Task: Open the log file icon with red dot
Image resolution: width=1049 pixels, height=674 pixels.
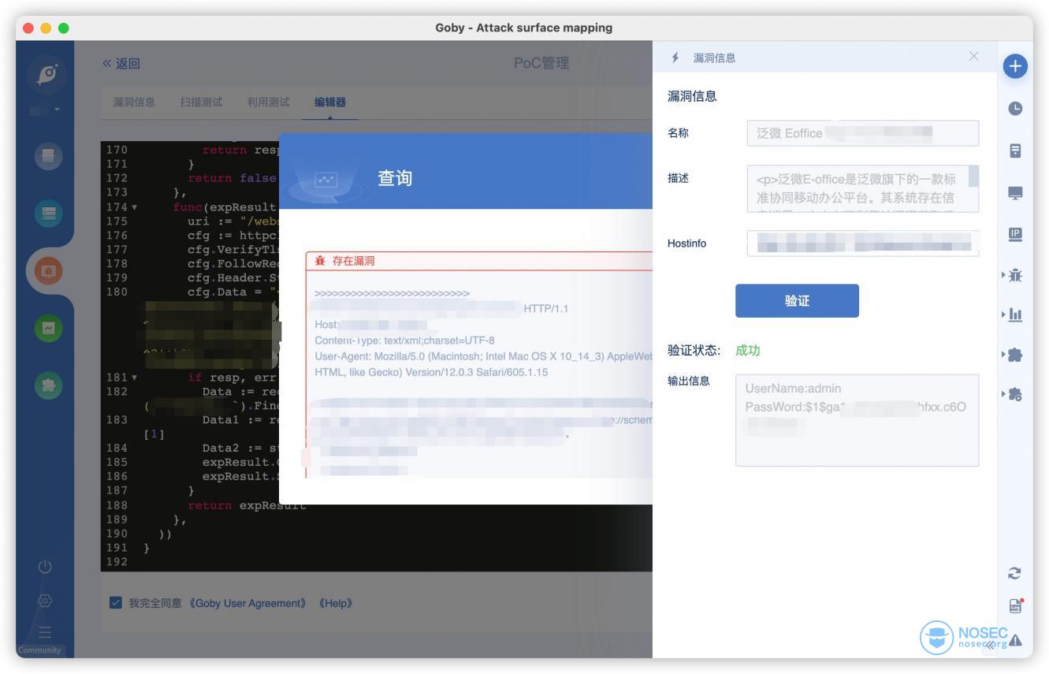Action: tap(1016, 605)
